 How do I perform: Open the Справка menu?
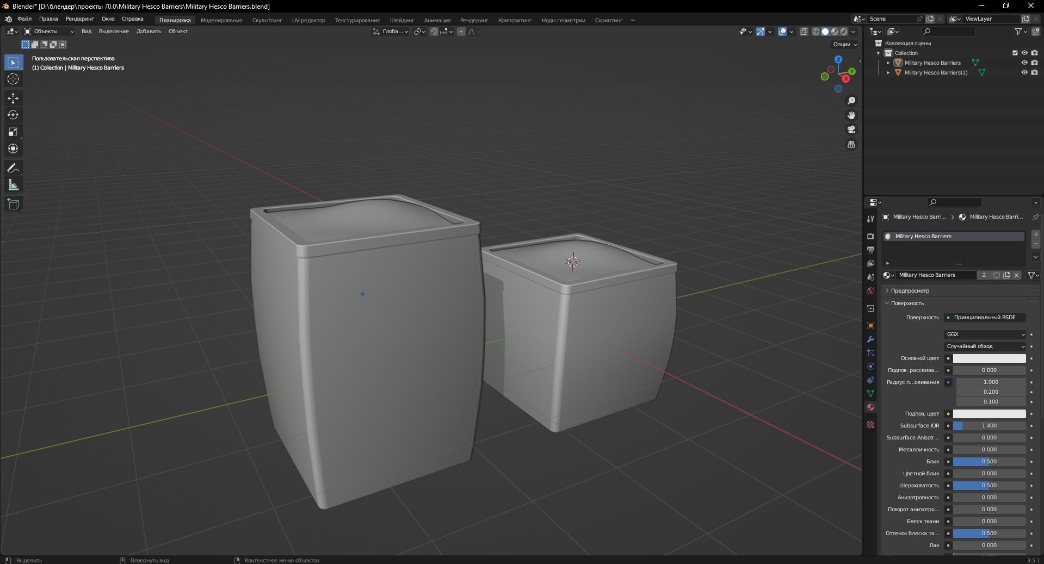click(132, 19)
